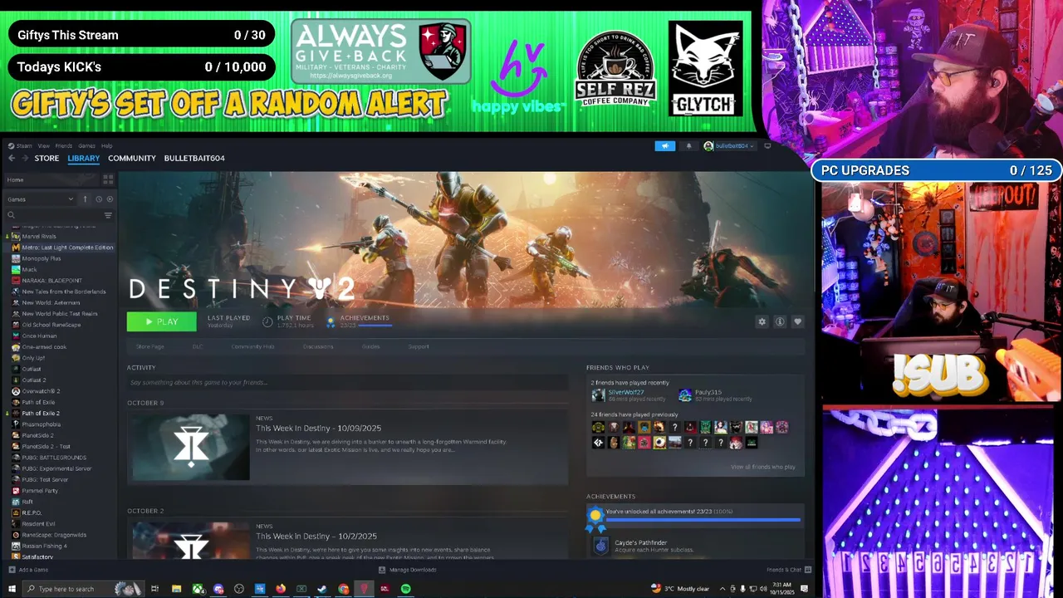Open File Explorer from the taskbar

point(177,589)
